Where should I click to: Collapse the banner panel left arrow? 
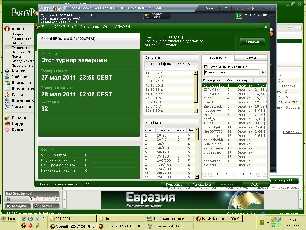pos(64,199)
